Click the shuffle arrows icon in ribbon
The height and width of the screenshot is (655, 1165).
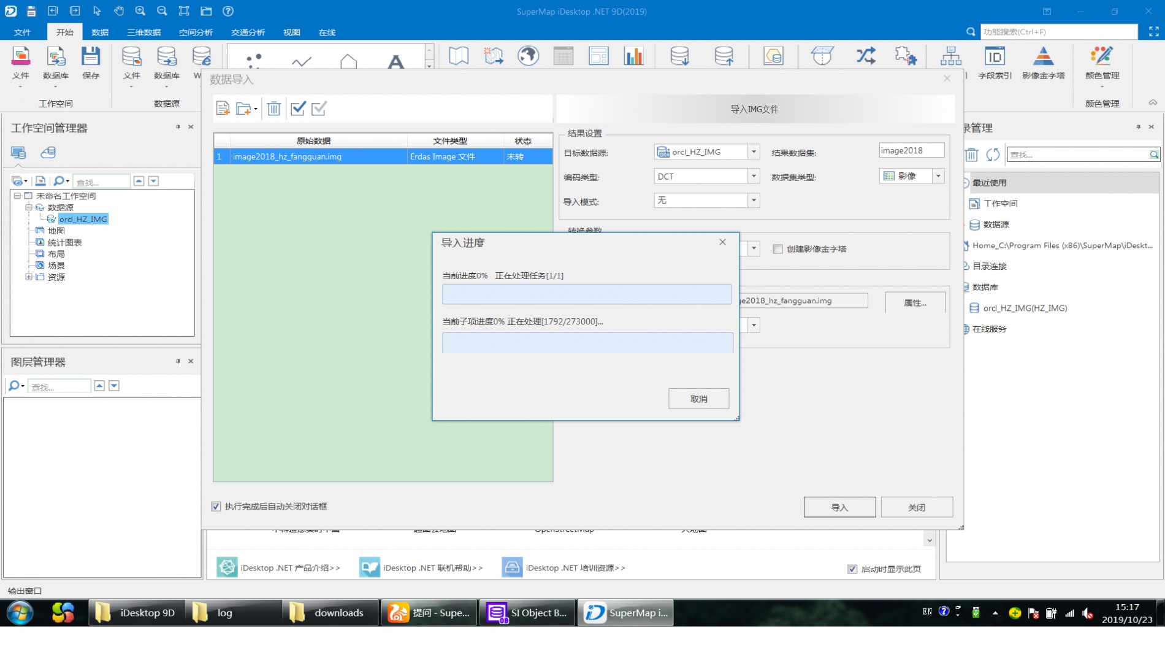point(866,56)
